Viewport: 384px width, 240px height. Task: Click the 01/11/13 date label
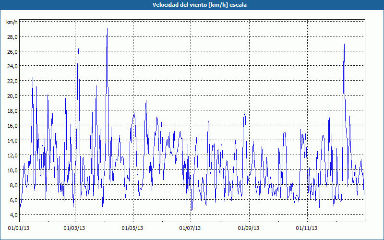click(x=307, y=228)
